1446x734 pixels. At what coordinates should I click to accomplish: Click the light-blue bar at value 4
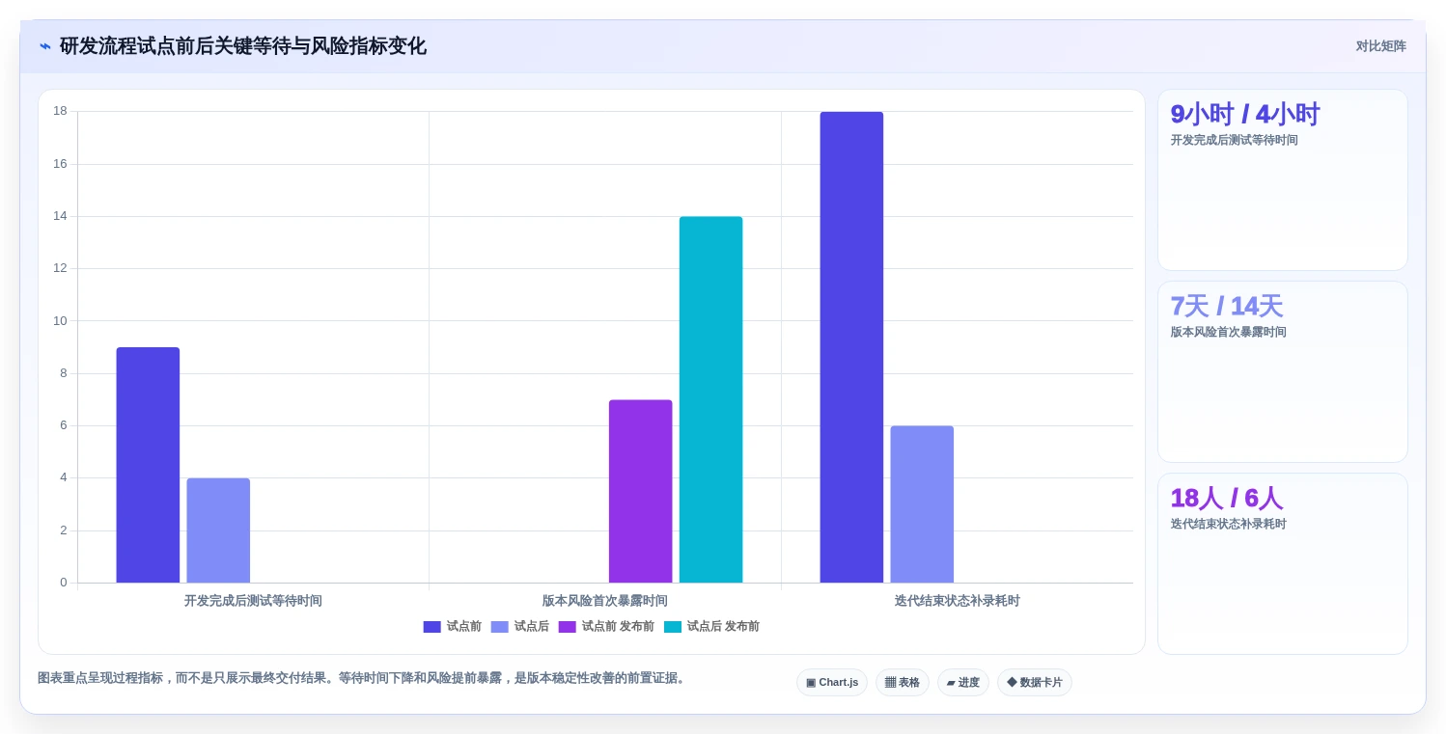pos(218,530)
